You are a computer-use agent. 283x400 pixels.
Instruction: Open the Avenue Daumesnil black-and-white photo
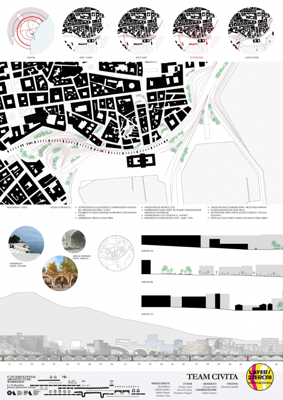74,241
